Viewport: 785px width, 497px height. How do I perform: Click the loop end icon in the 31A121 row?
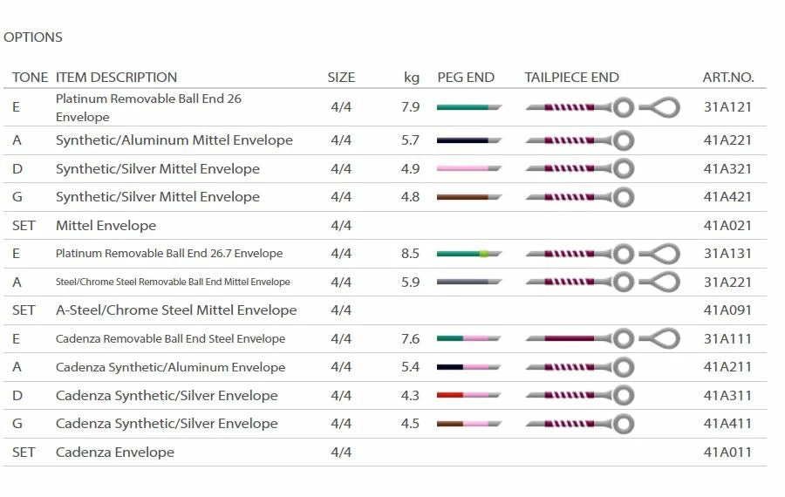[659, 107]
